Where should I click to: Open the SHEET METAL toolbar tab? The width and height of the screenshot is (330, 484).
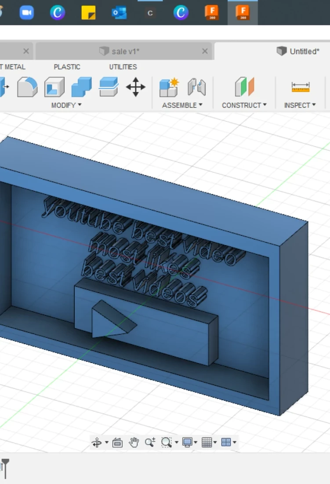pyautogui.click(x=13, y=67)
